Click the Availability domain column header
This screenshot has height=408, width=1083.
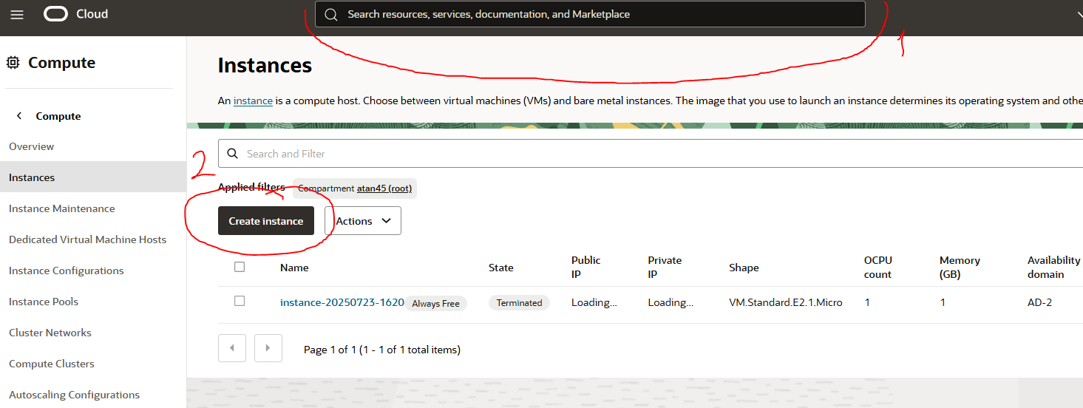pos(1054,268)
